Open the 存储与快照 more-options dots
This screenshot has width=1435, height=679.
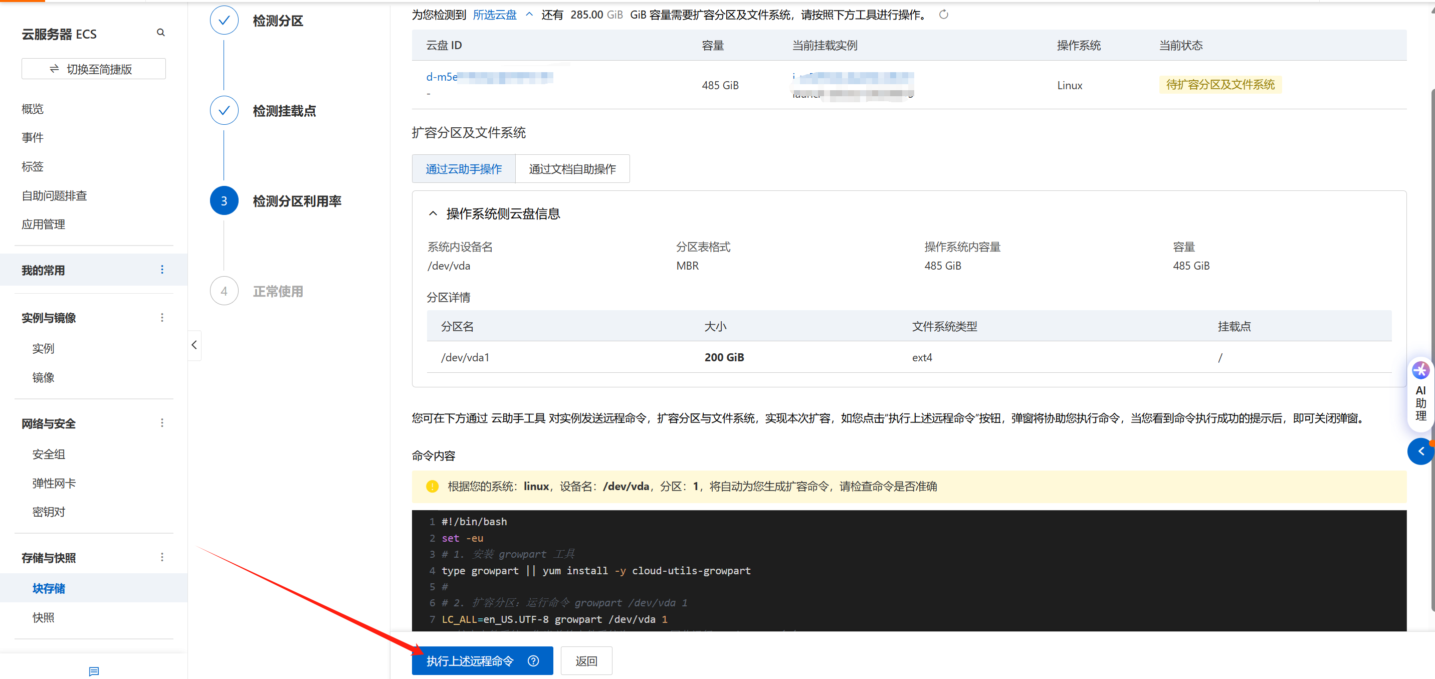point(162,557)
